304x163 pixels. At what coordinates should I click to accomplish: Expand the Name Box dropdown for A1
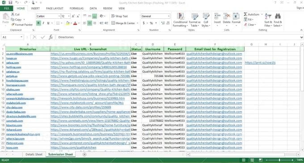click(x=21, y=37)
